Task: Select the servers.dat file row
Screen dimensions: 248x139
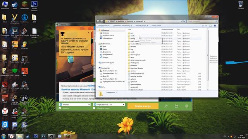Action: (x=164, y=87)
